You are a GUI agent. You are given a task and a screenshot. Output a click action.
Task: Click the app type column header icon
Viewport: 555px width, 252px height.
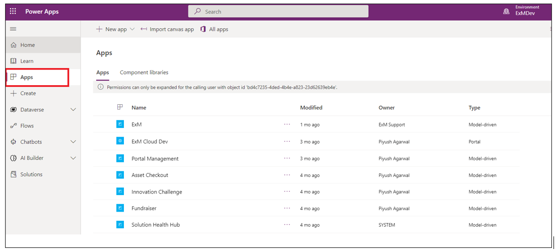click(x=120, y=107)
